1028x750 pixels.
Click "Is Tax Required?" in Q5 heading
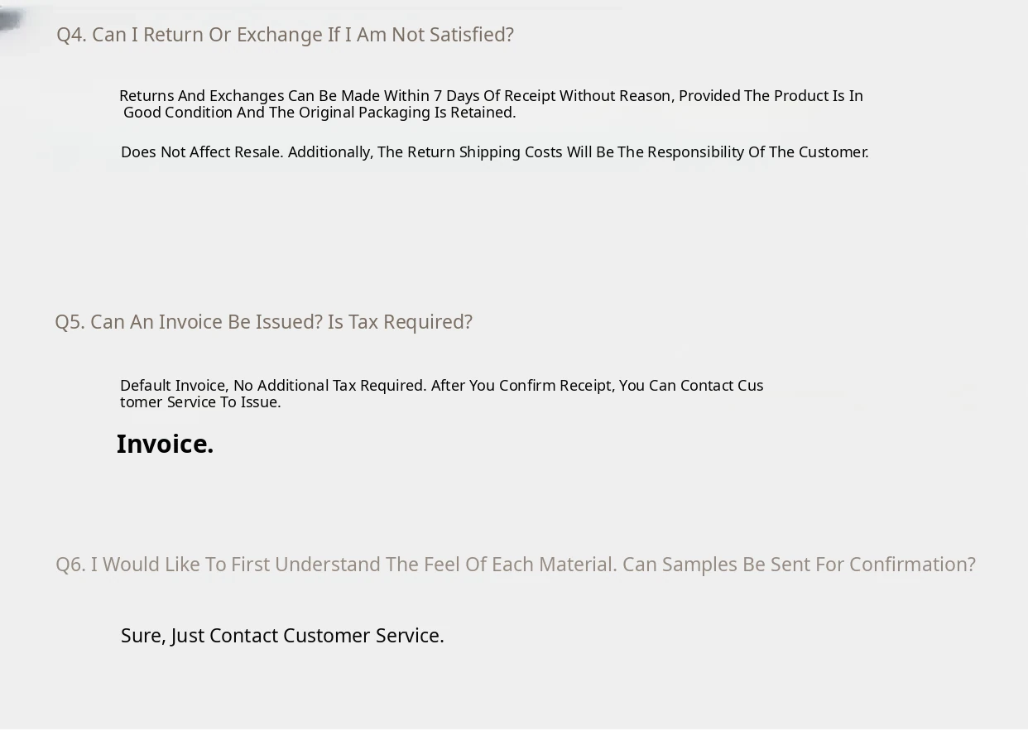coord(400,322)
